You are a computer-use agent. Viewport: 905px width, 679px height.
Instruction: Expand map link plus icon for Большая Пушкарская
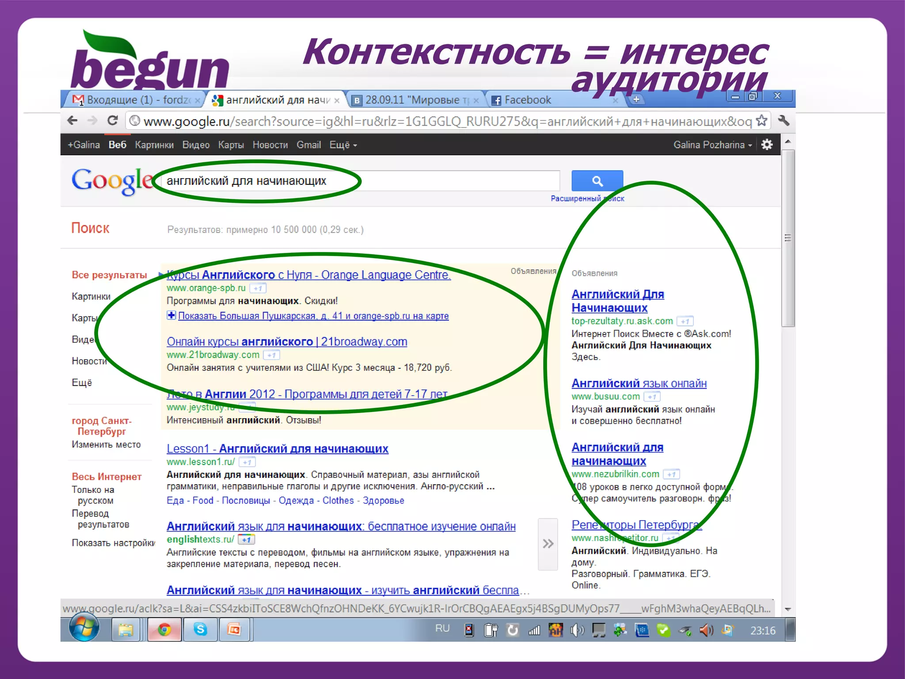click(171, 315)
